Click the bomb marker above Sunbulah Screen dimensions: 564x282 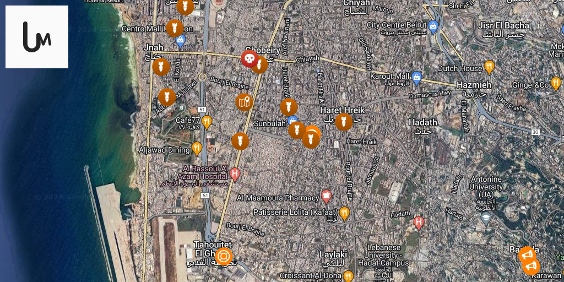tap(289, 107)
